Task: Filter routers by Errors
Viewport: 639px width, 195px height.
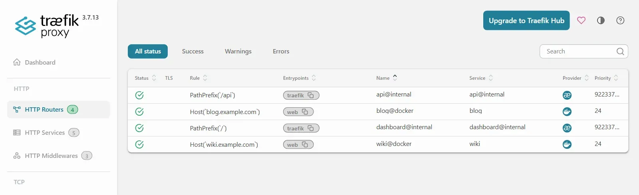Action: click(x=281, y=51)
